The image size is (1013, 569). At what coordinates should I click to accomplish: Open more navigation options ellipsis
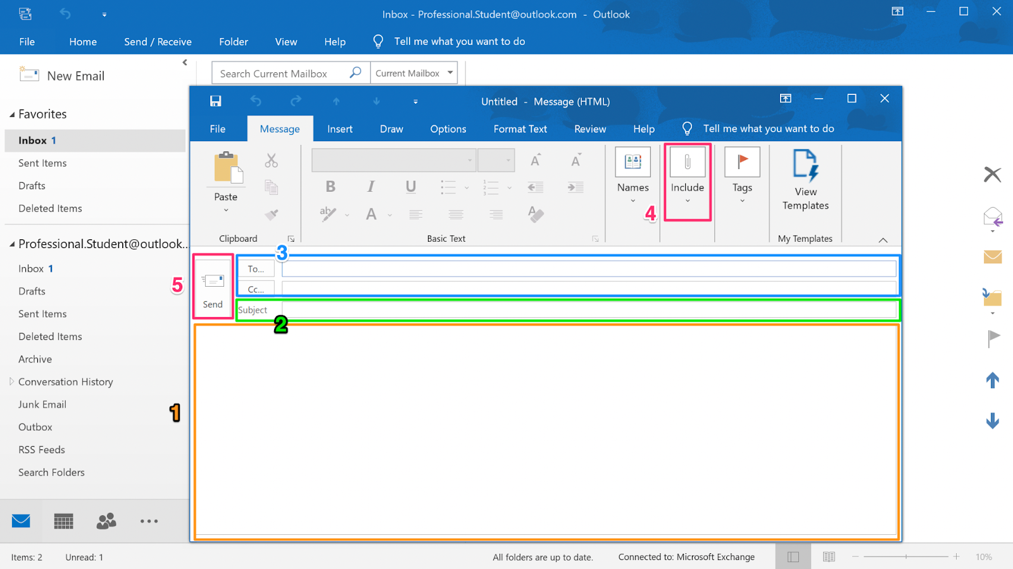pos(149,521)
